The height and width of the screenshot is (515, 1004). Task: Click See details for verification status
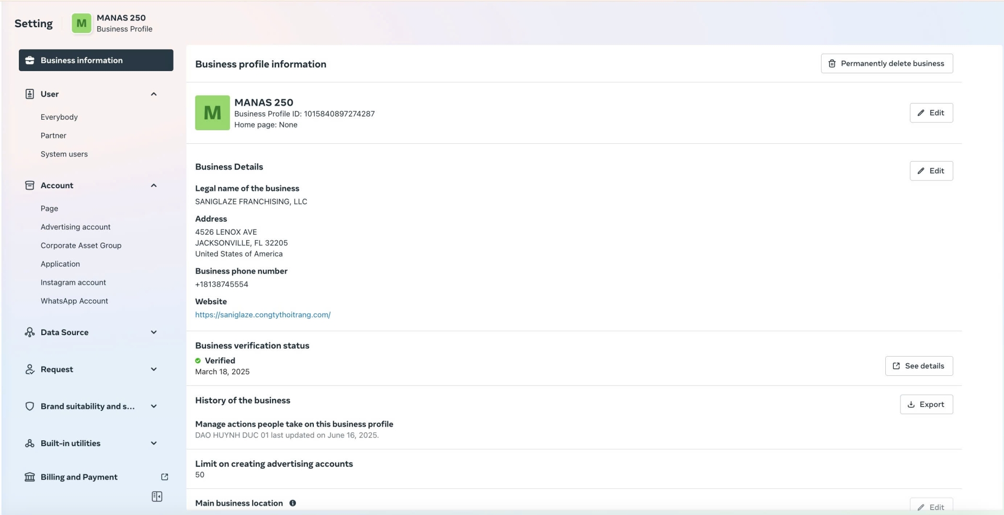coord(919,366)
